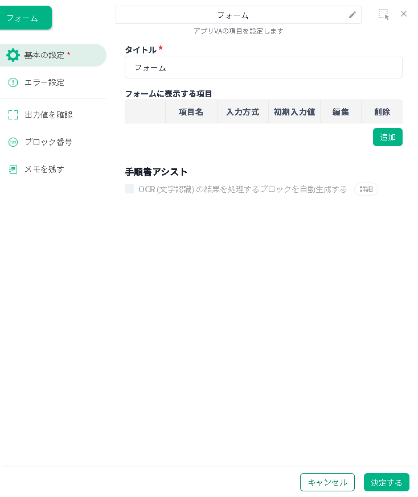This screenshot has height=497, width=418.
Task: Click the 削除 column header
Action: click(382, 112)
